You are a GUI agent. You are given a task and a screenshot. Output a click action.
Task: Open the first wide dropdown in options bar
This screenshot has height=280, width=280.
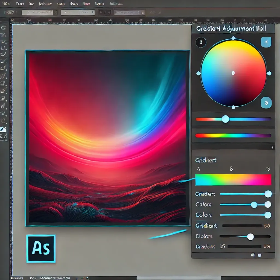tap(38, 12)
